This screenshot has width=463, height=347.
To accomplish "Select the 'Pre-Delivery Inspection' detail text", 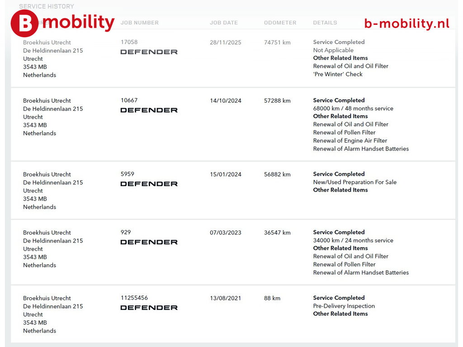I will click(344, 306).
